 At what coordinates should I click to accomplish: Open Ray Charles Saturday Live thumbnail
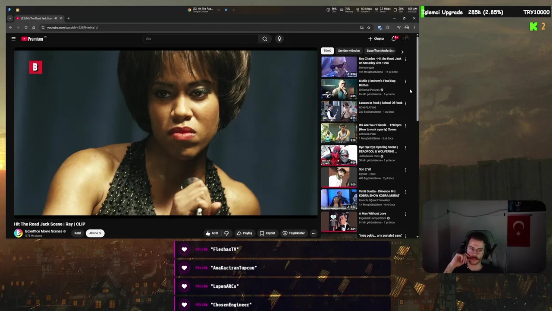(339, 67)
